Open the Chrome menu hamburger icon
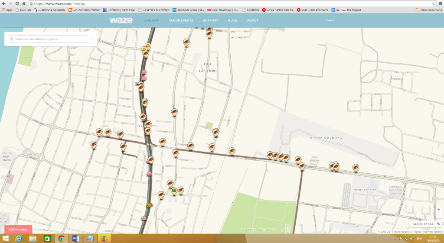This screenshot has width=444, height=243. click(x=440, y=3)
